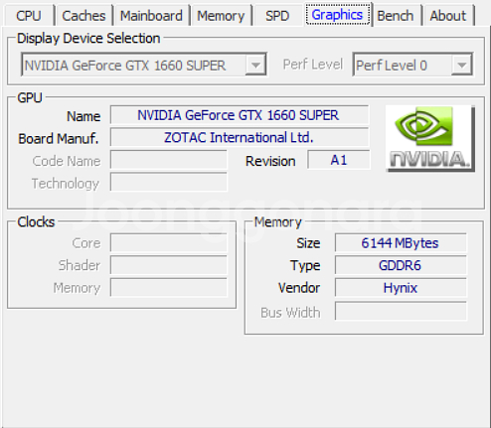
Task: Click the ZOTAC International Ltd. field
Action: [x=239, y=138]
